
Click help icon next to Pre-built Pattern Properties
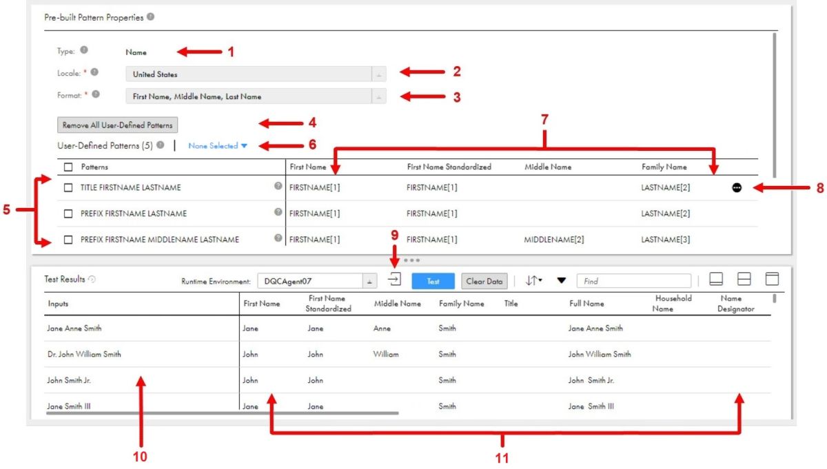click(151, 17)
